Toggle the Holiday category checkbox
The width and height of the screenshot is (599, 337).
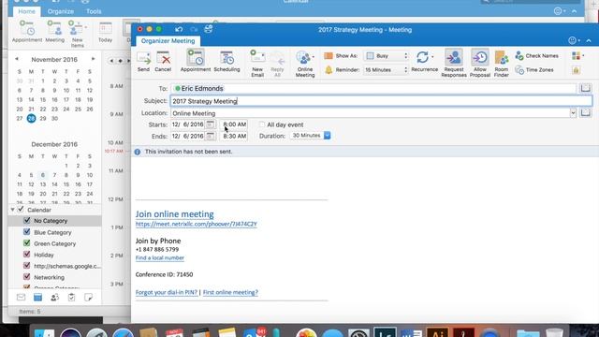pyautogui.click(x=27, y=254)
